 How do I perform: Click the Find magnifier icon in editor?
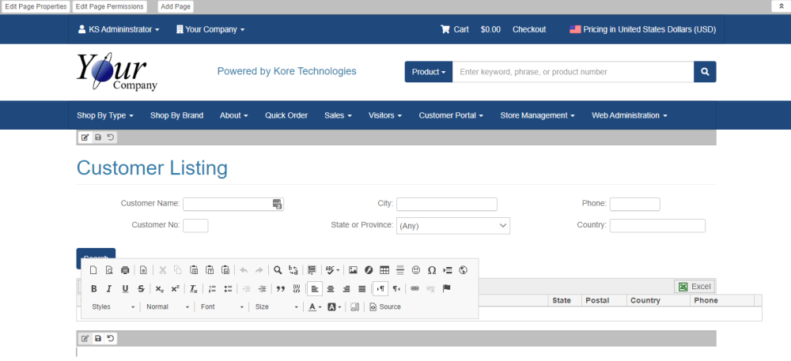coord(278,270)
